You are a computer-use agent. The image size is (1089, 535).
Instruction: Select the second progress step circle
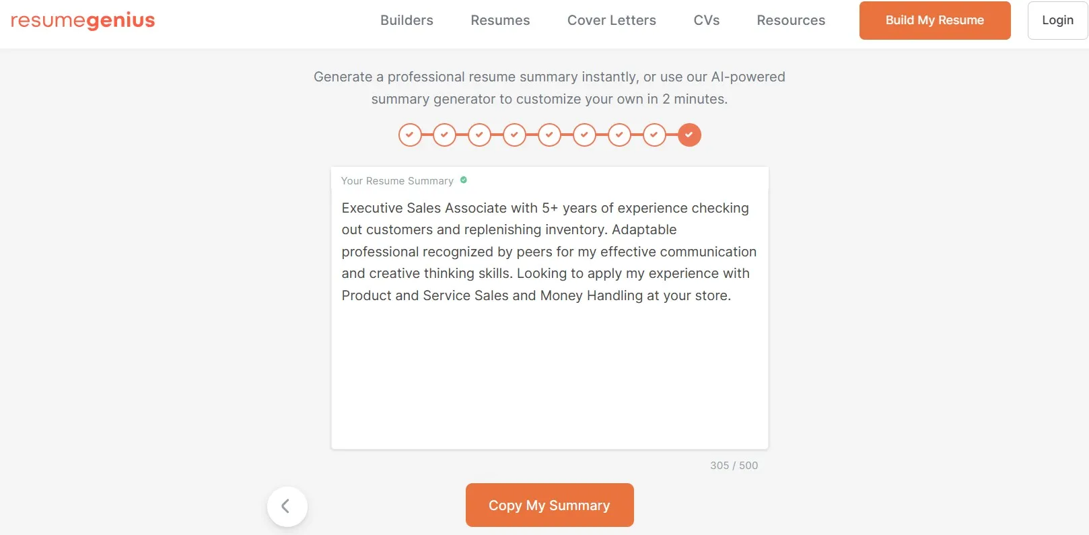[x=444, y=135]
